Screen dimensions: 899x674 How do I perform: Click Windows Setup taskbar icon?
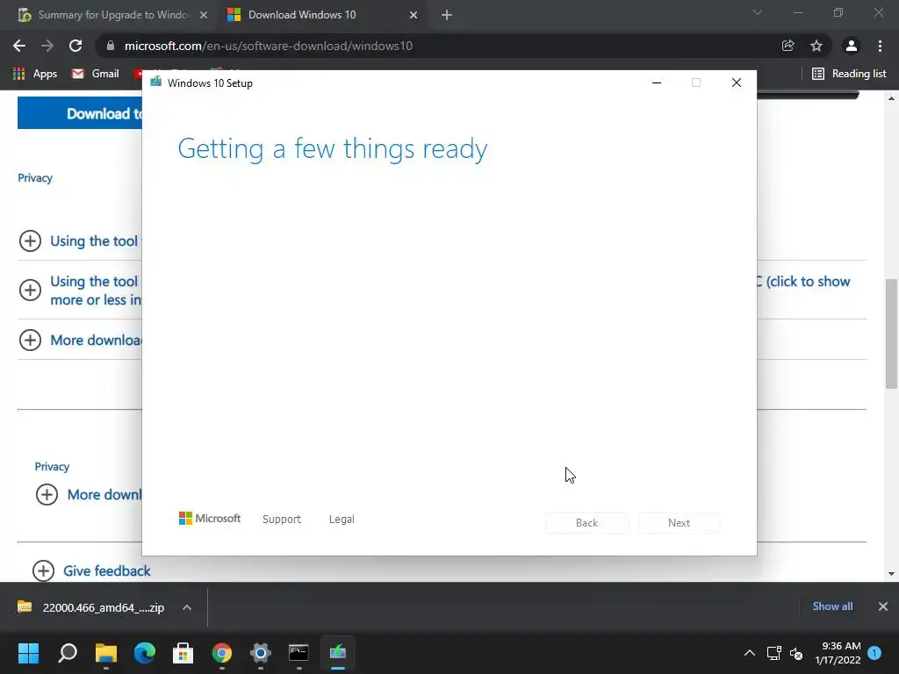(x=338, y=653)
